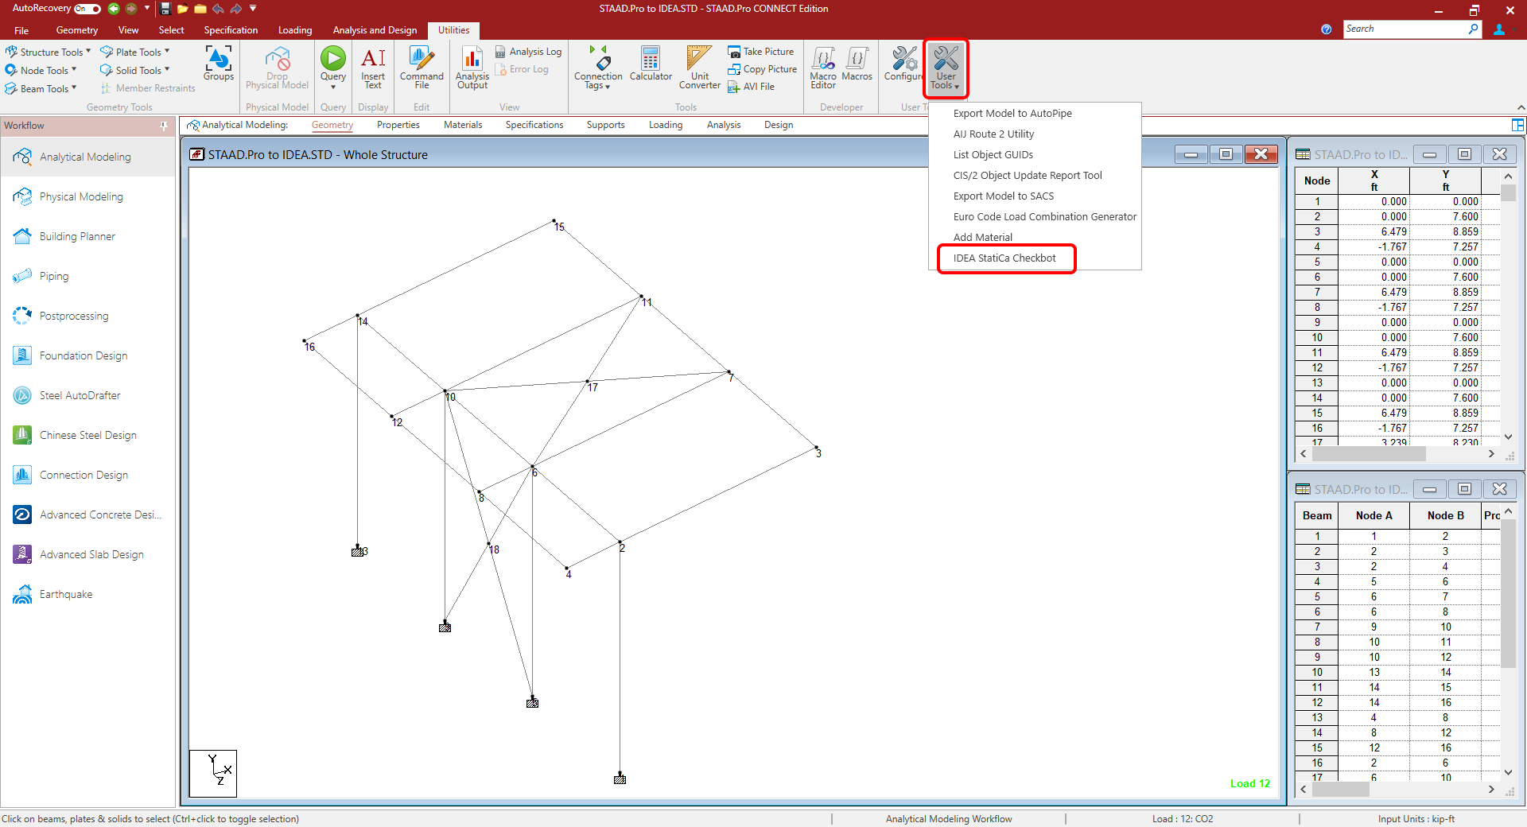Open the Macro Editor
Viewport: 1527px width, 827px height.
(822, 68)
